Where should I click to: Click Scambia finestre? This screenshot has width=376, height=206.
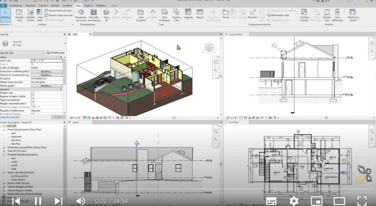304,15
